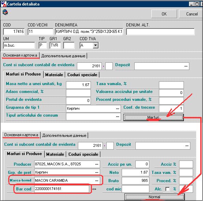Click Acciz pe un. field showing 0
The image size is (203, 201).
coord(142,164)
